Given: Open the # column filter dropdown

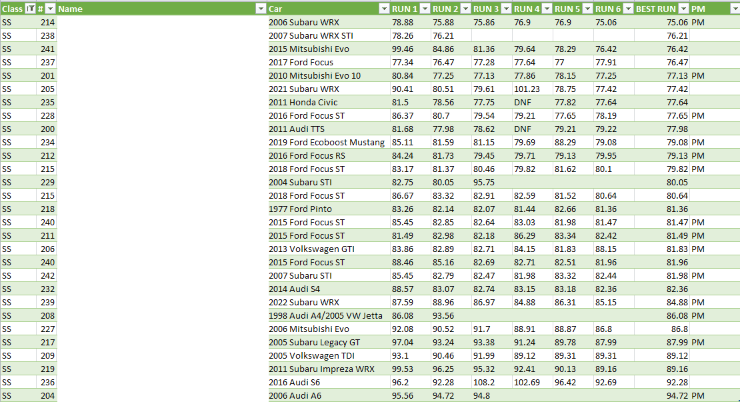Looking at the screenshot, I should pyautogui.click(x=50, y=9).
